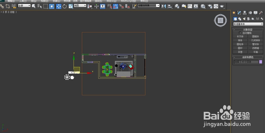The height and width of the screenshot is (133, 265).
Task: Open the Curve Editor
Action: 190,6
